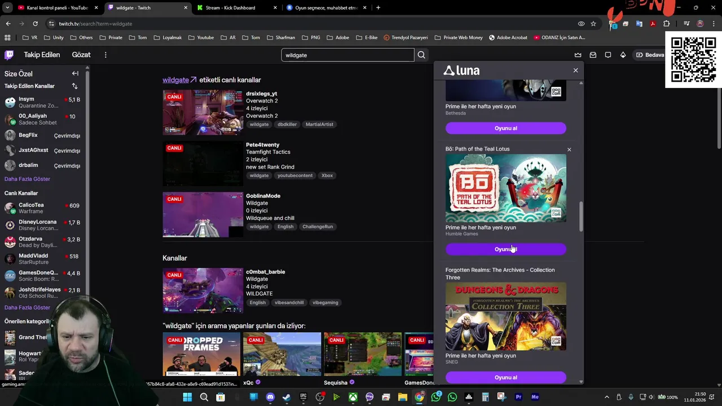
Task: Click the Windows Start button
Action: click(x=187, y=397)
